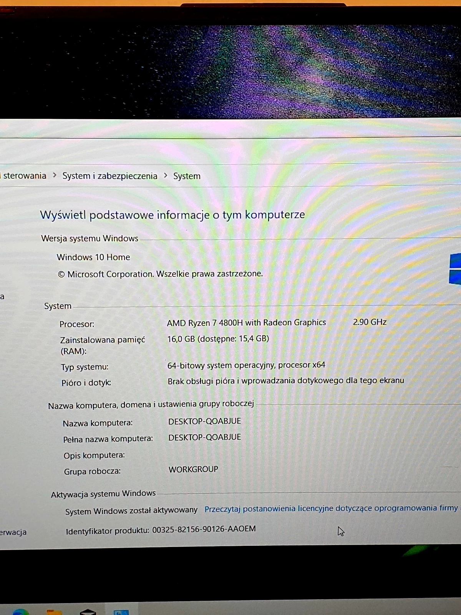Click the 'Pełna nazwa komputera:' label
461x615 pixels.
point(108,439)
